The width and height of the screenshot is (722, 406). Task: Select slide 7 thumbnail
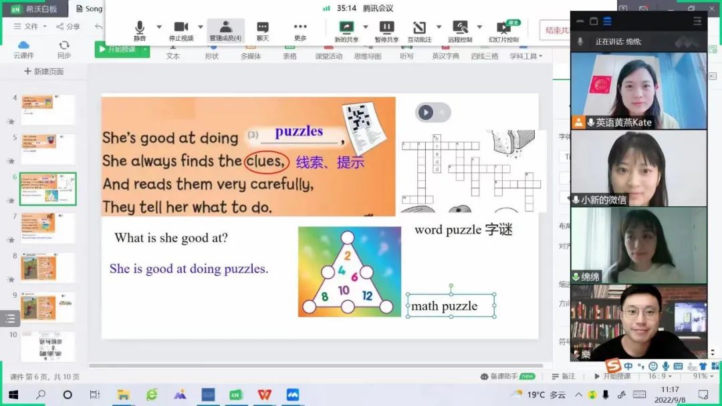[47, 228]
